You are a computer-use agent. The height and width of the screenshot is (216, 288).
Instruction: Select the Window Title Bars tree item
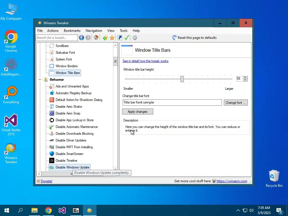(x=65, y=73)
